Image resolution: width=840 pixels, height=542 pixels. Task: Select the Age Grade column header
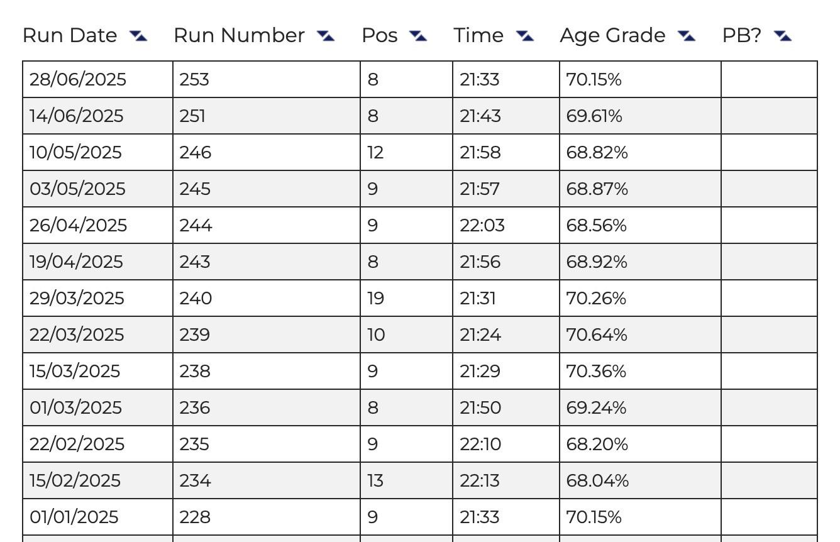[613, 36]
